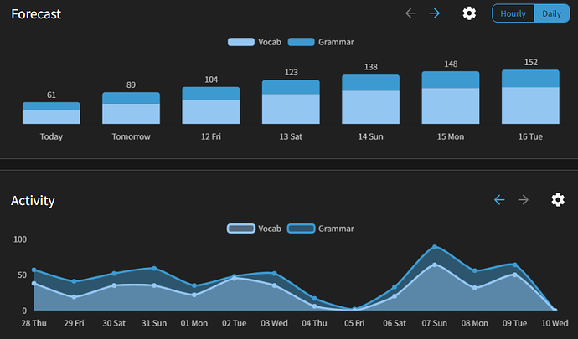Click the Today forecast bar

tap(51, 114)
